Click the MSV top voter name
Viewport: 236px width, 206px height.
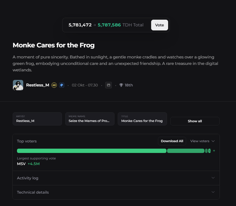pyautogui.click(x=21, y=164)
